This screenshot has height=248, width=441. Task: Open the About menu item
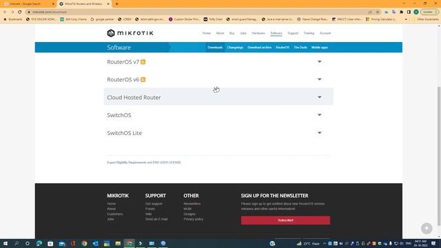click(220, 33)
